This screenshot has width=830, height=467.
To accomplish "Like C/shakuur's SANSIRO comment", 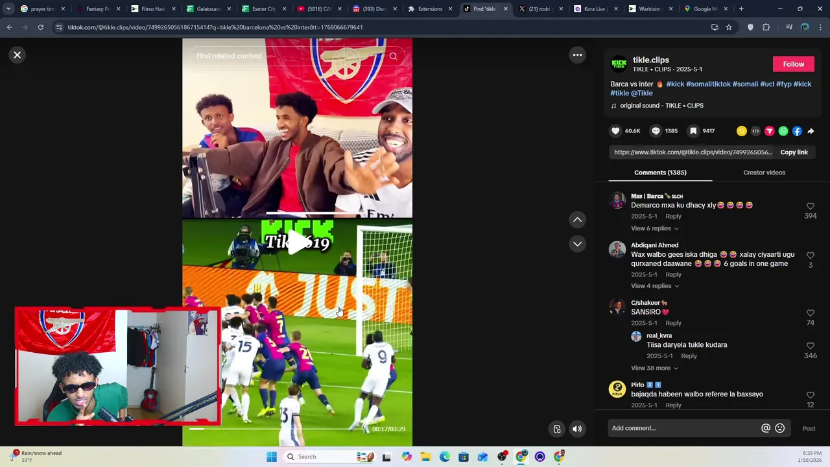I will click(x=810, y=313).
